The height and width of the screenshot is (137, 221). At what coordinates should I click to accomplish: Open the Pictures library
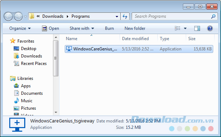tap(28, 108)
